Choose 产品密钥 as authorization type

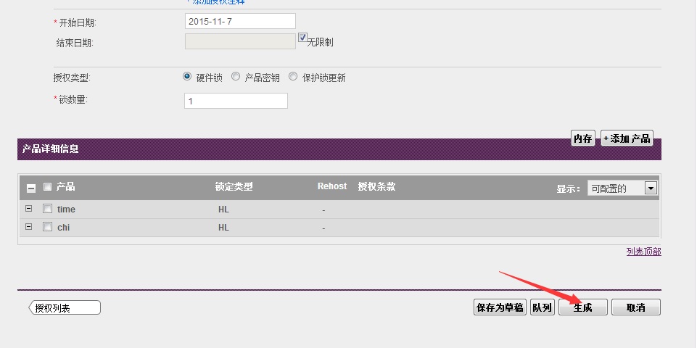coord(236,77)
